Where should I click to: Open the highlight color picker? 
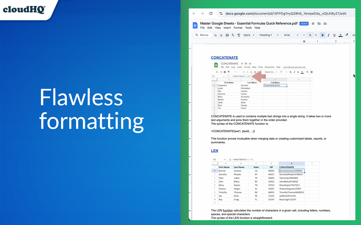(347, 35)
